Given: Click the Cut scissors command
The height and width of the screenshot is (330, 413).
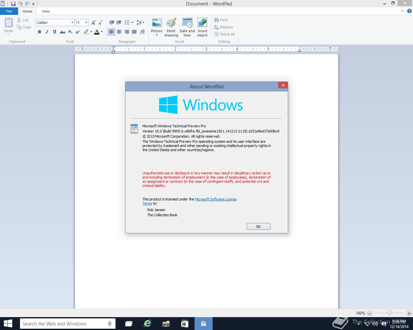Looking at the screenshot, I should (x=23, y=20).
